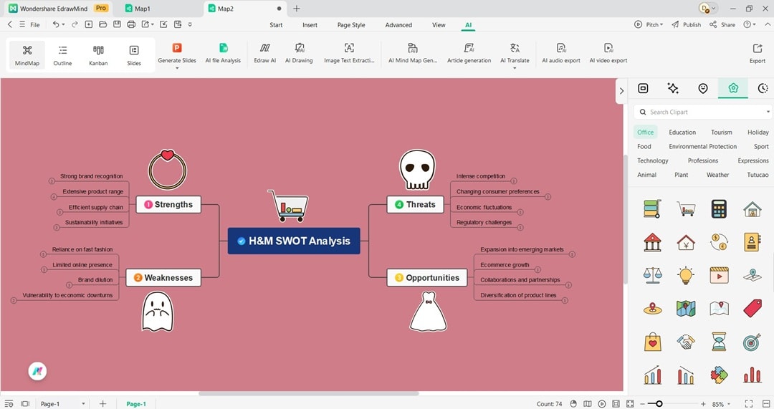Create a new document from quick toolbar
Image resolution: width=774 pixels, height=409 pixels.
coord(89,24)
